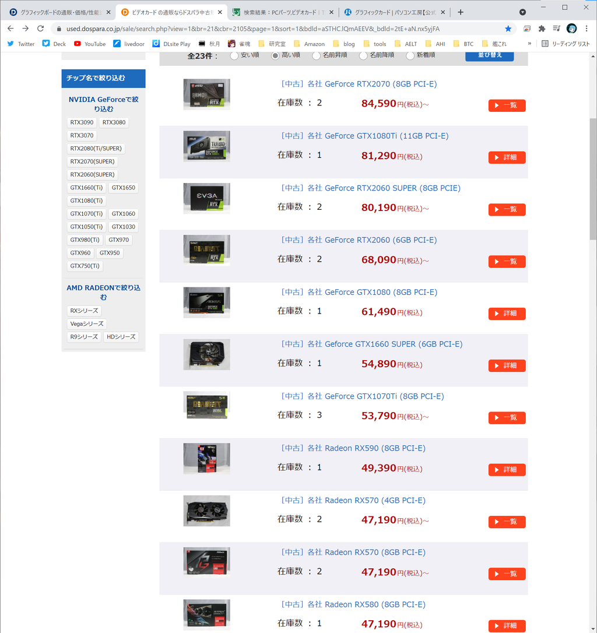Click the site lock icon in address bar
This screenshot has height=633, width=597.
click(x=59, y=29)
